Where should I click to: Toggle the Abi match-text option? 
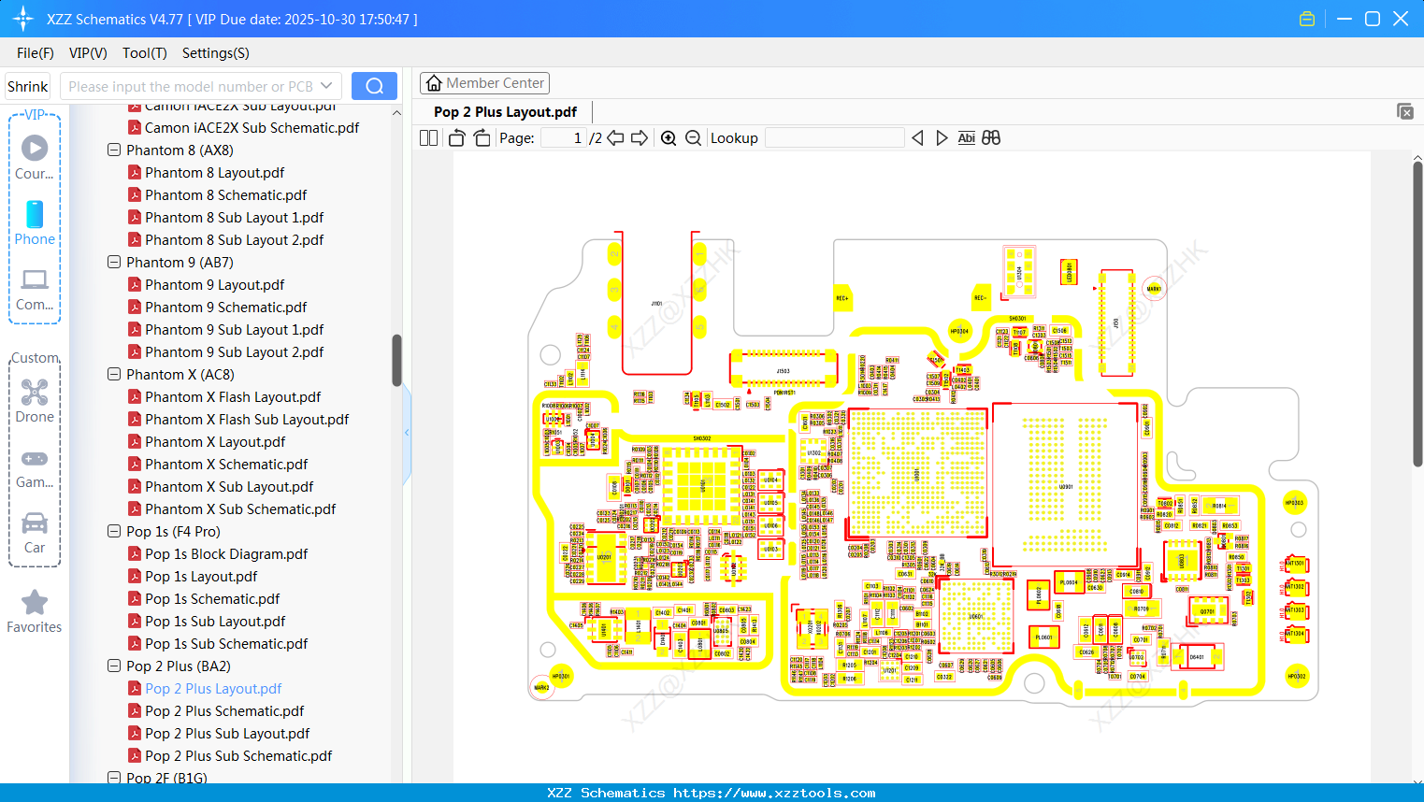point(966,138)
